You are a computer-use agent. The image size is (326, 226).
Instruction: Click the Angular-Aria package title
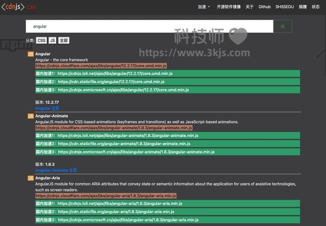[x=47, y=178]
